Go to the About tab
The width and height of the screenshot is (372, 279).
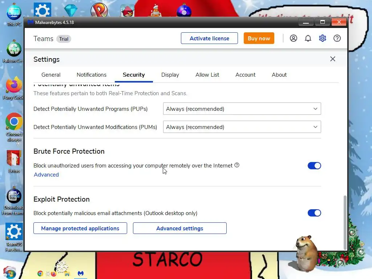[279, 75]
